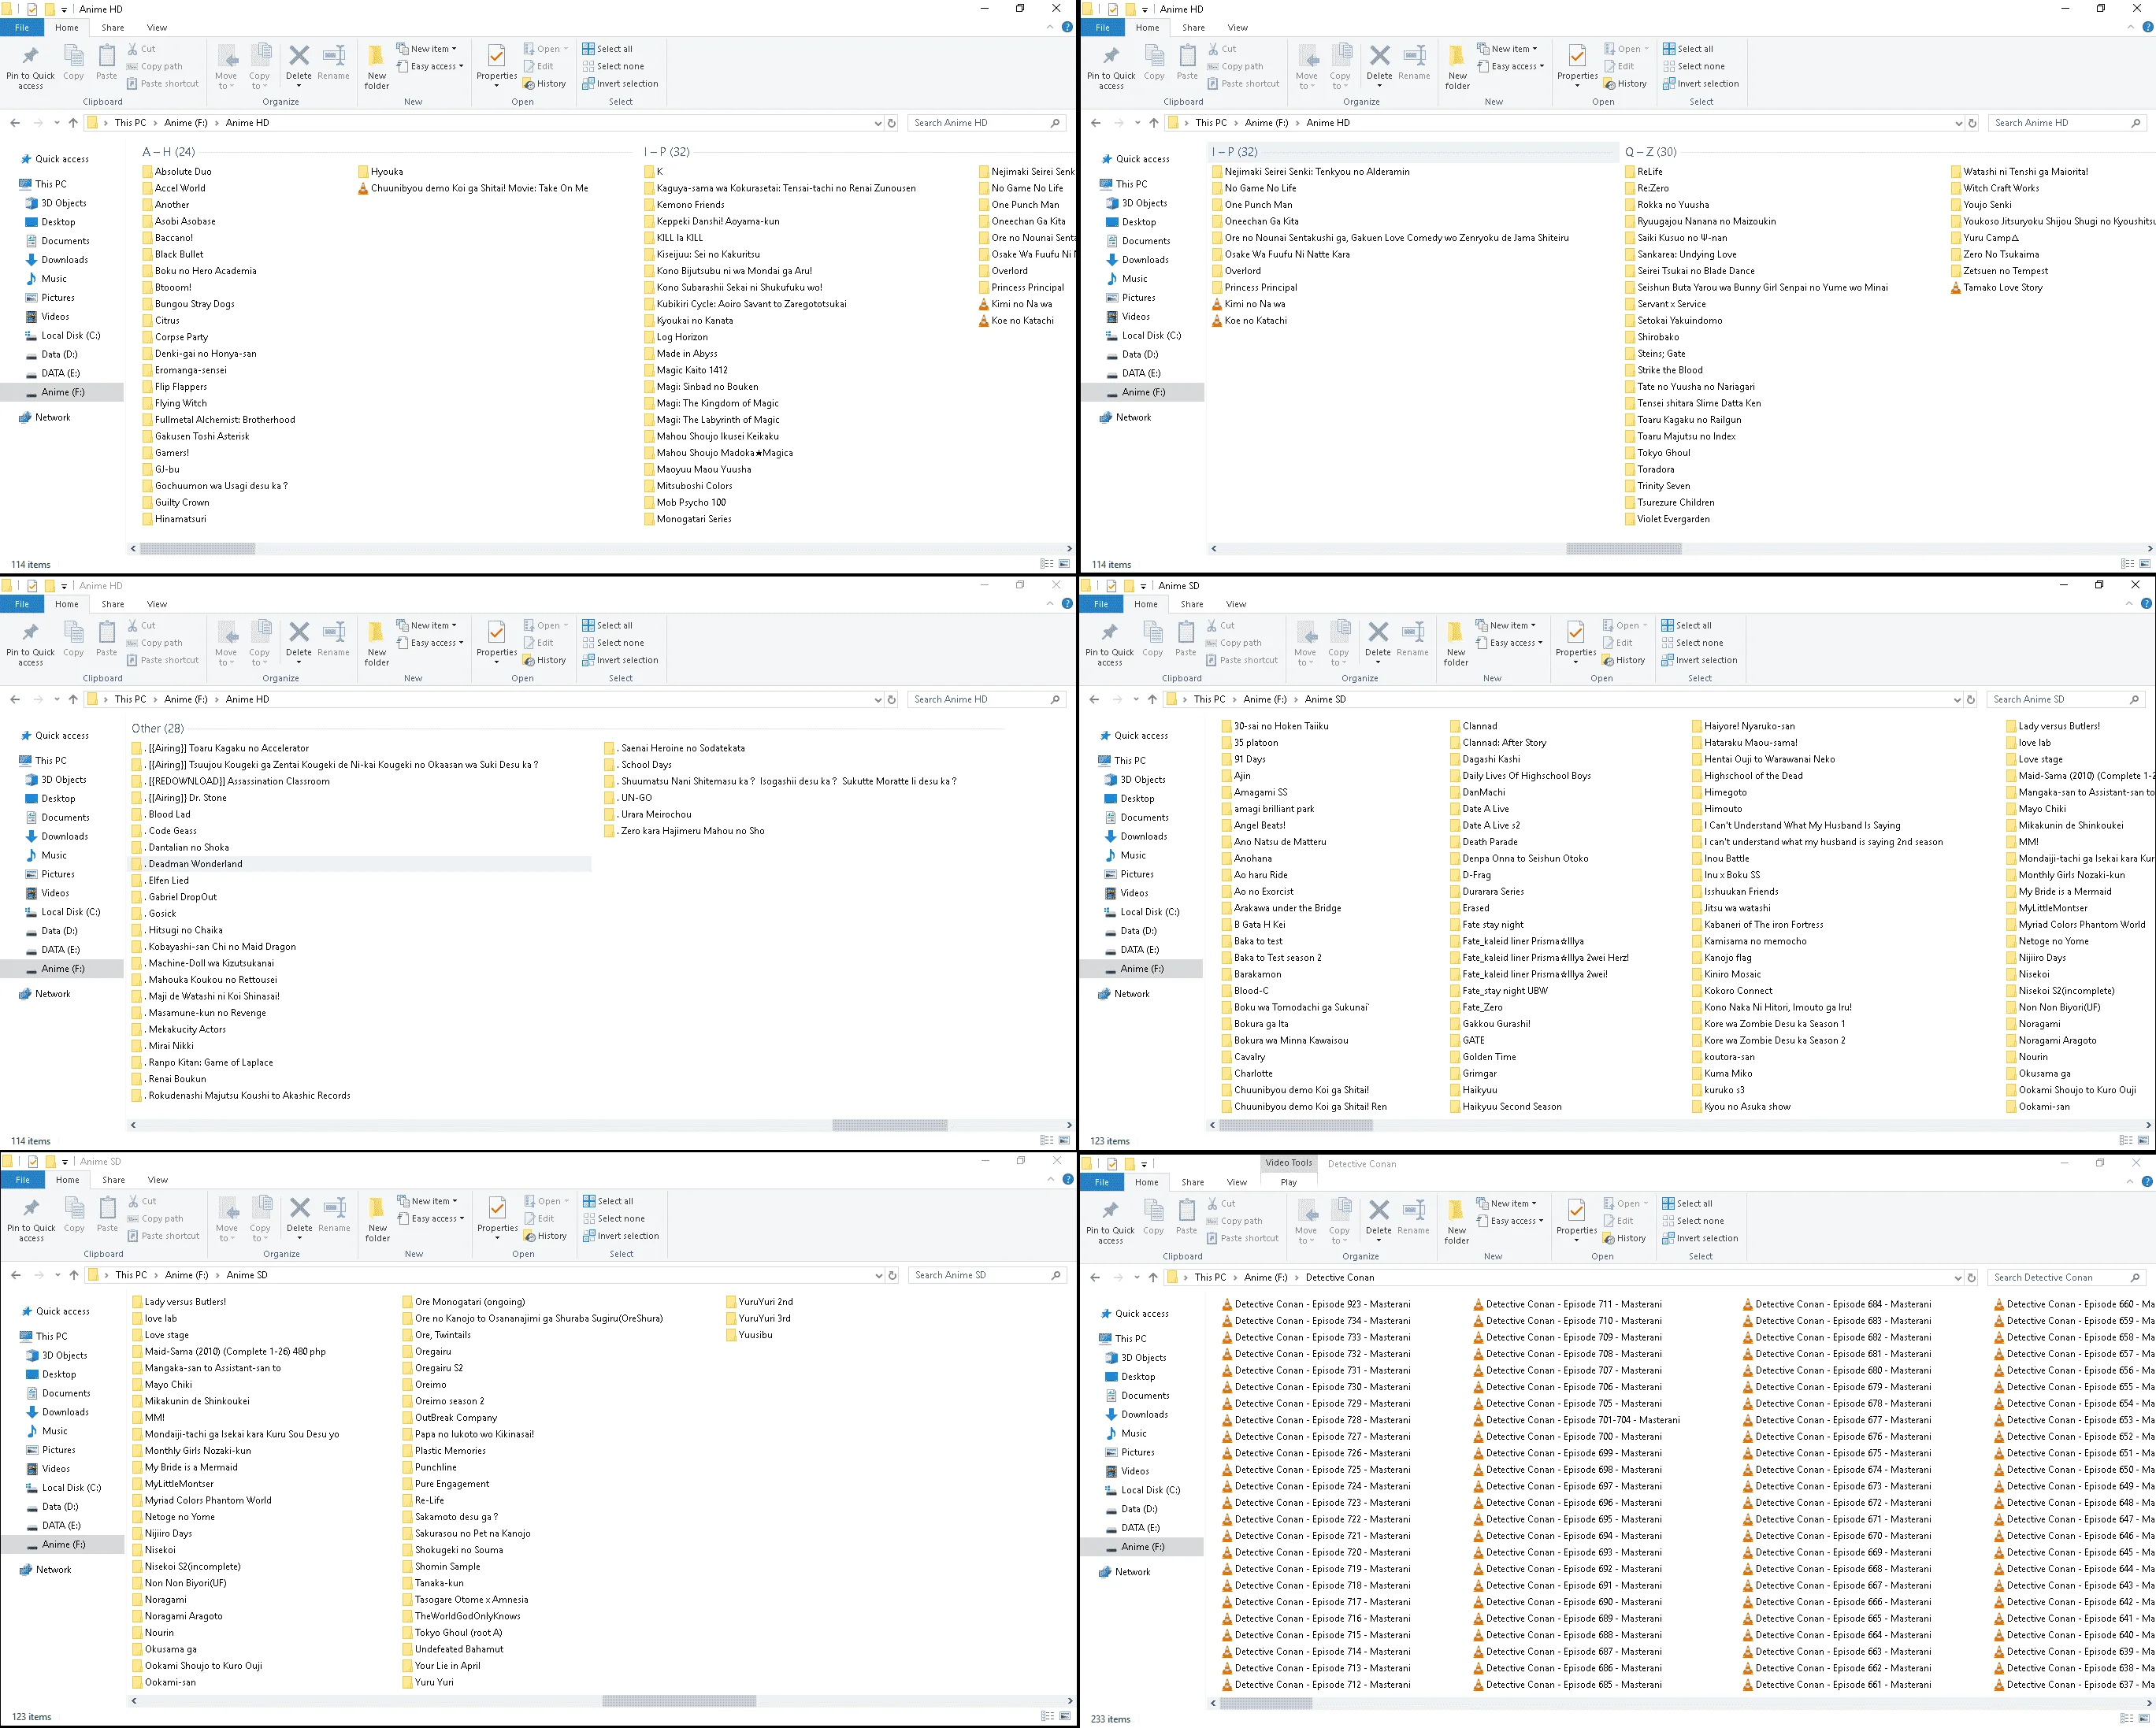2156x1728 pixels.
Task: Click Pin to Quick access in Detective Conan window
Action: coord(1110,1220)
